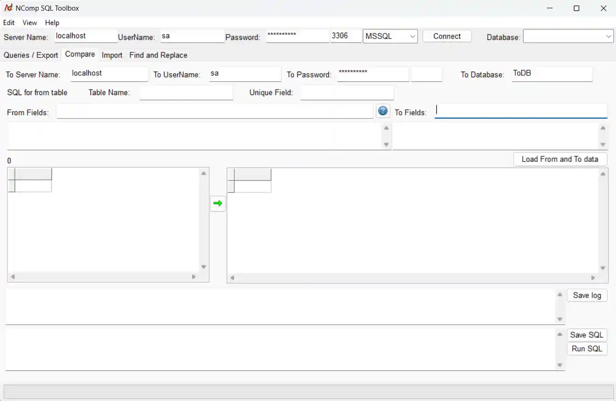Click the left grid horizontal scrollbar

(x=103, y=277)
